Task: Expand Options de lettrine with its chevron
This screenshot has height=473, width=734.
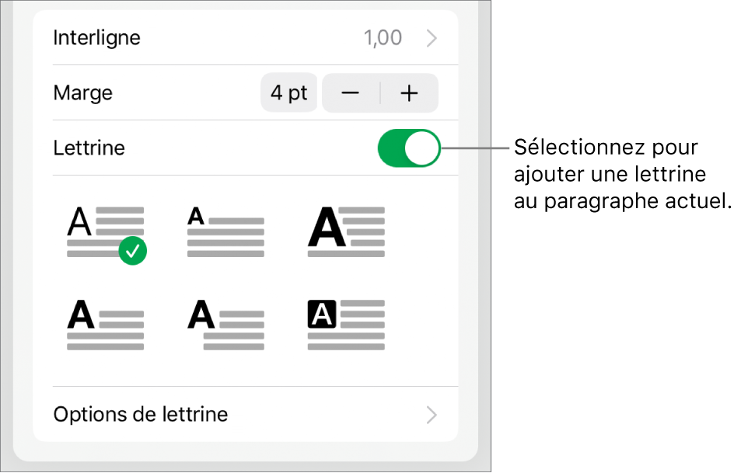Action: pyautogui.click(x=433, y=414)
